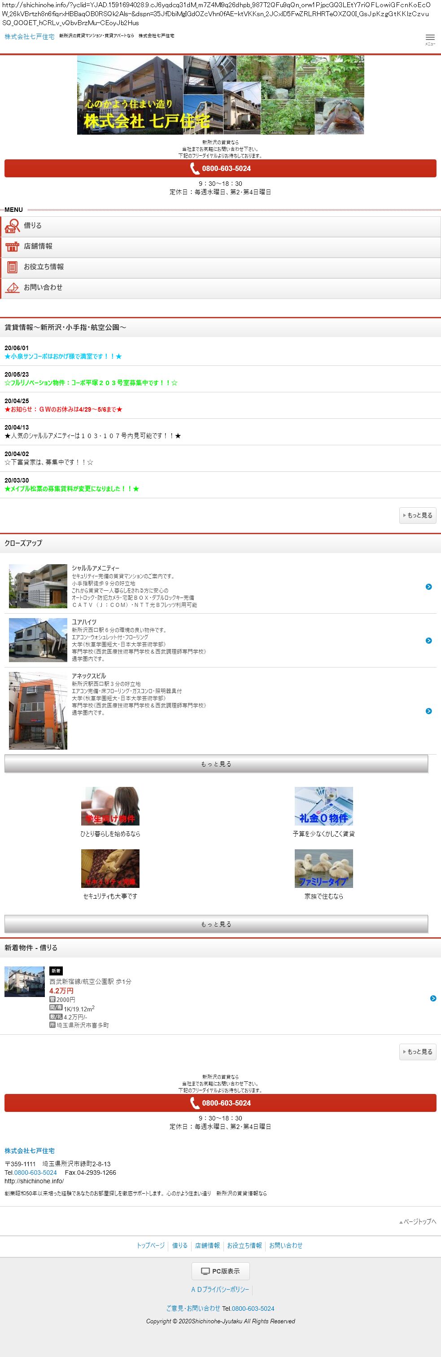Open the 礼金0物件 category thumbnail
The width and height of the screenshot is (441, 1357).
coord(323,805)
